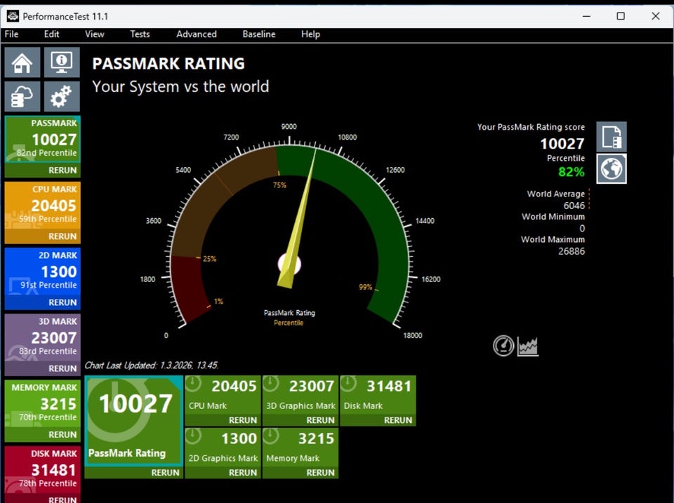Click the power icon on CPU Mark tile
The width and height of the screenshot is (674, 503).
pyautogui.click(x=194, y=384)
